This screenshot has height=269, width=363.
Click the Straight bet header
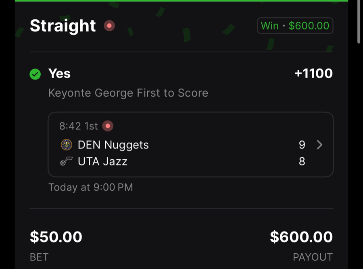pos(63,25)
